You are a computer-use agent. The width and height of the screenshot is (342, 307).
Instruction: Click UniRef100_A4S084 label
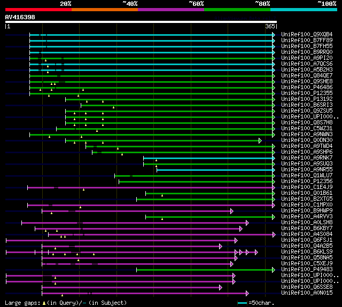tap(307, 234)
